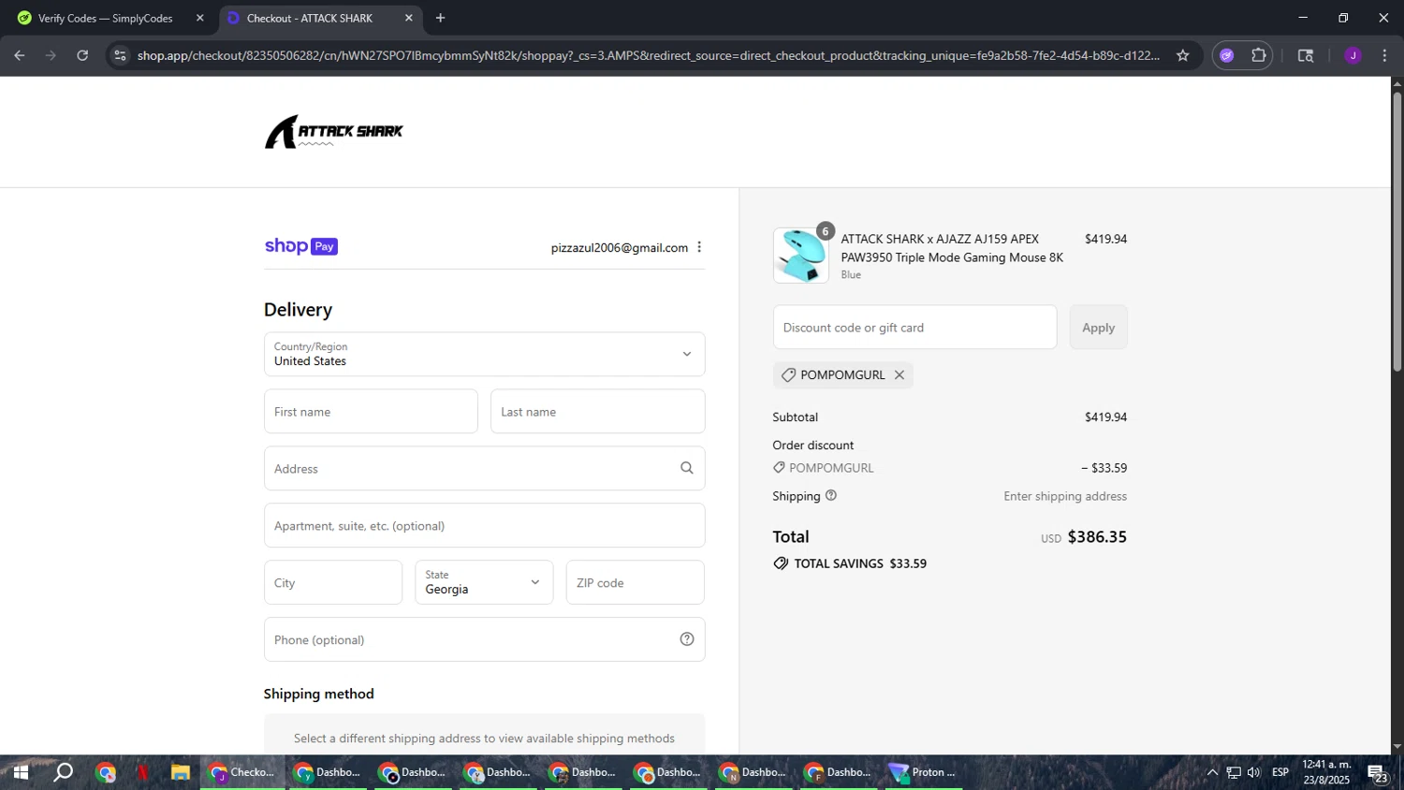Expand the State dropdown showing Georgia
Image resolution: width=1404 pixels, height=790 pixels.
(484, 582)
